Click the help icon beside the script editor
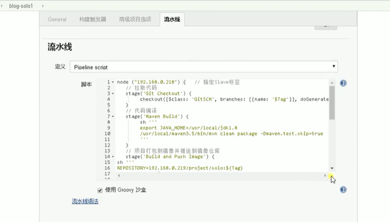The image size is (390, 222). [343, 83]
